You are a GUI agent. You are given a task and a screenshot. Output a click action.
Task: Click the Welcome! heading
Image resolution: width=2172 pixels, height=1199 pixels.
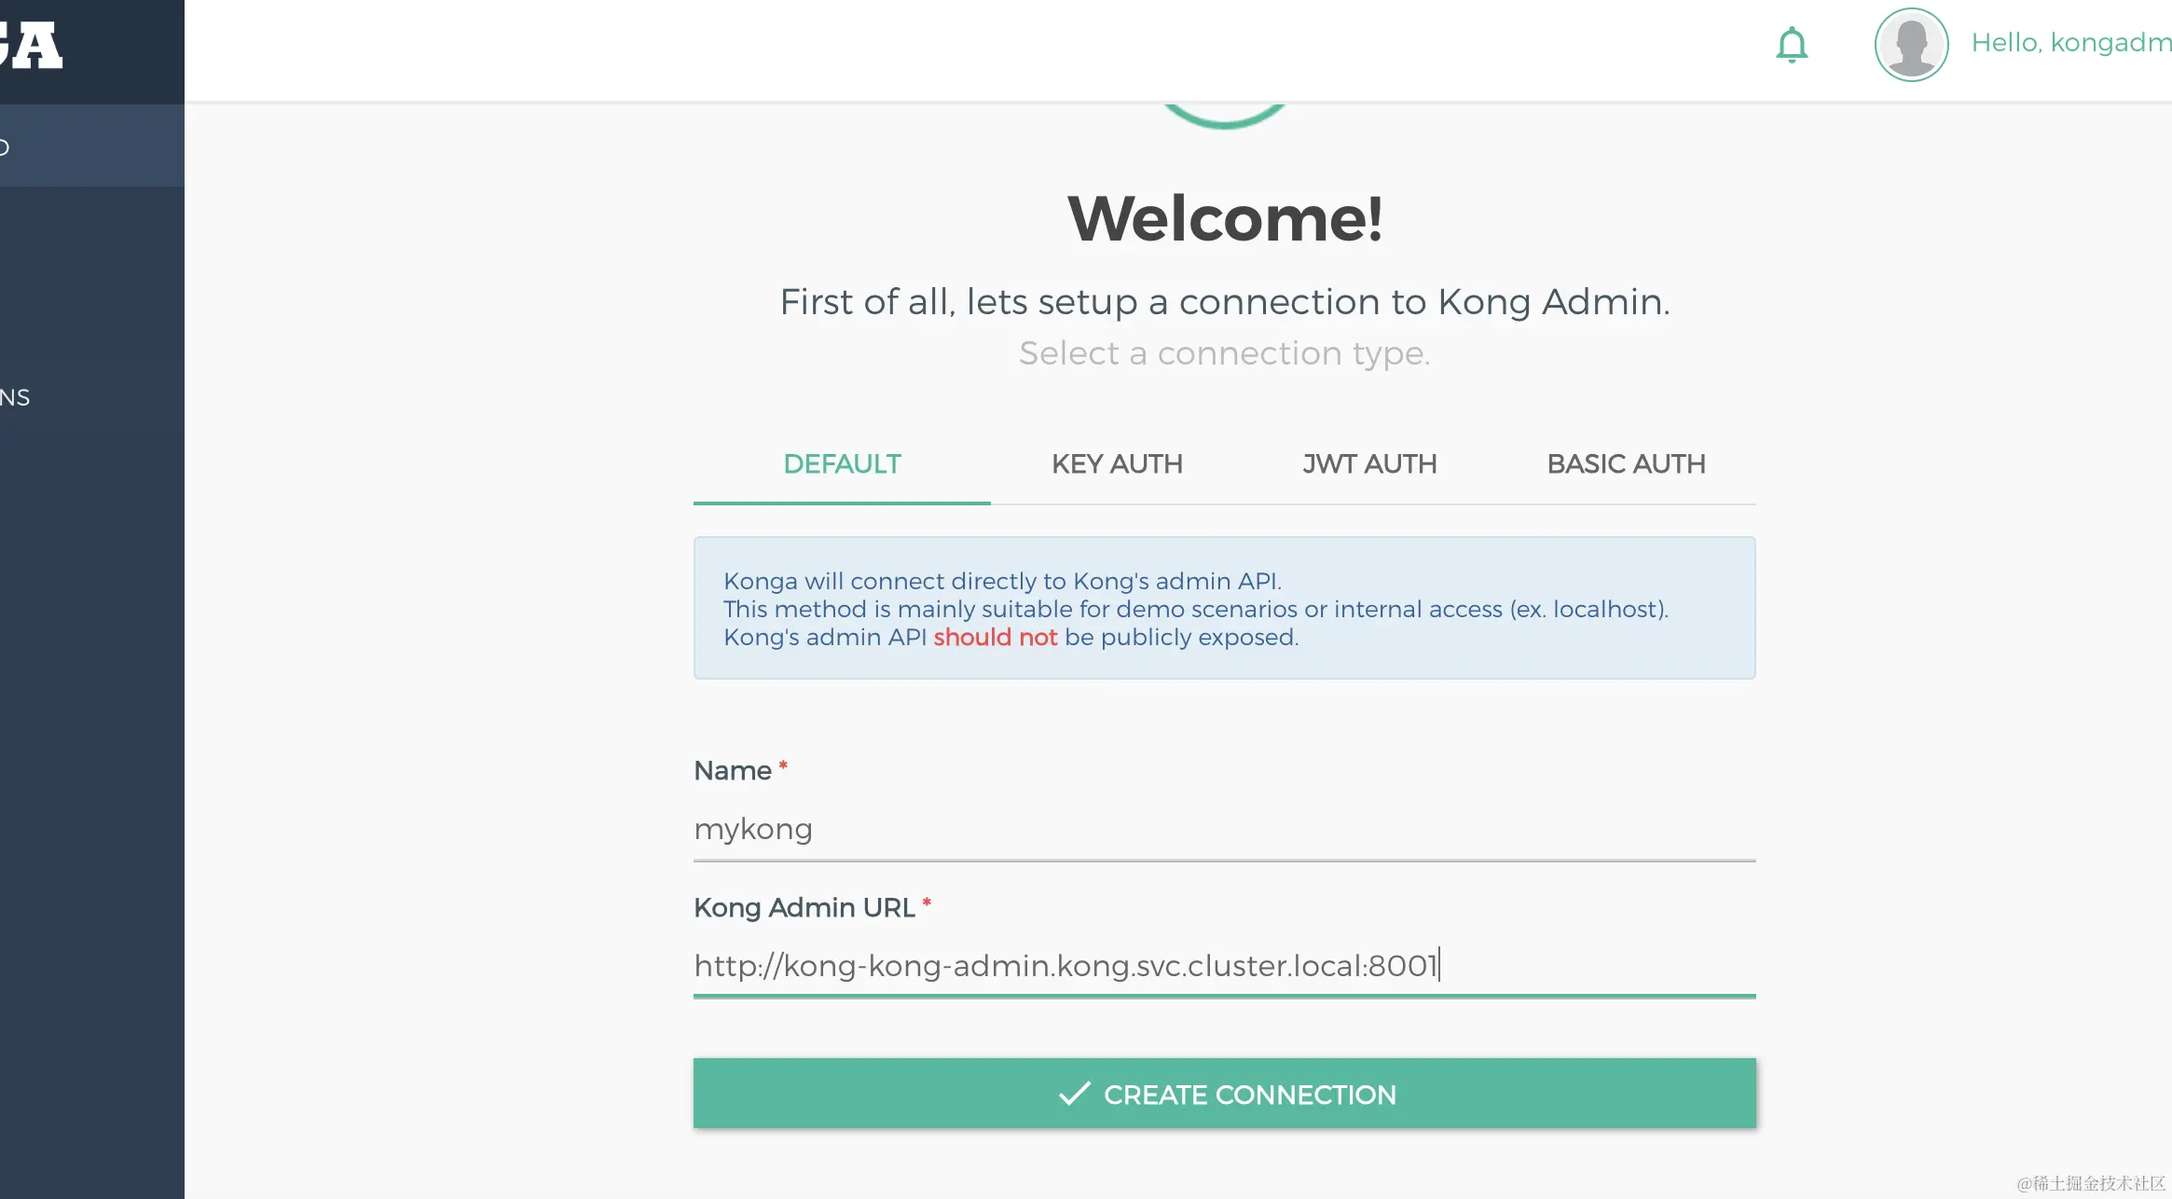[1224, 219]
